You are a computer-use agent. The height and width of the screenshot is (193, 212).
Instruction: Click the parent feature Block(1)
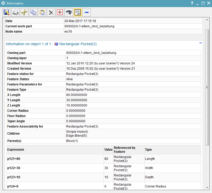pyautogui.click(x=72, y=141)
